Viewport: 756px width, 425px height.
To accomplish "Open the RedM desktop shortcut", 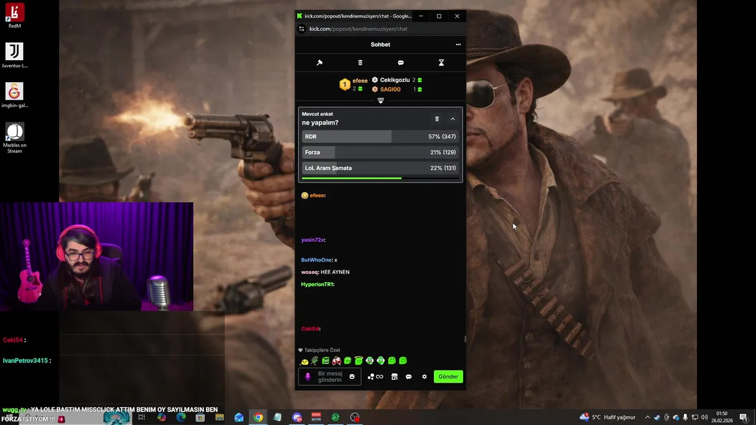I will 15,16.
